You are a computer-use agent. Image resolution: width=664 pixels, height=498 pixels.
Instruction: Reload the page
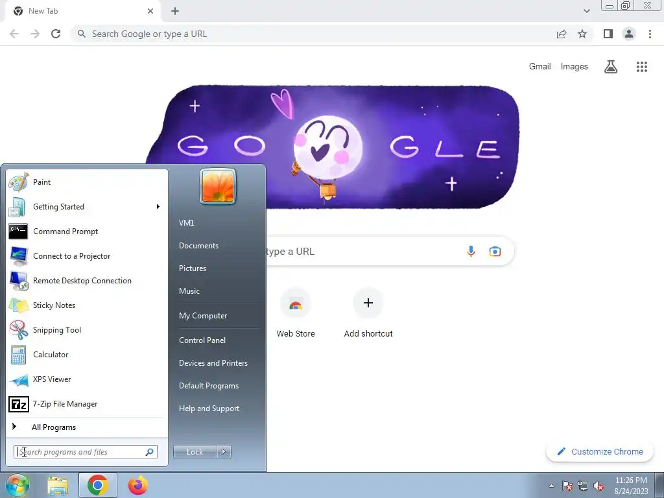56,34
